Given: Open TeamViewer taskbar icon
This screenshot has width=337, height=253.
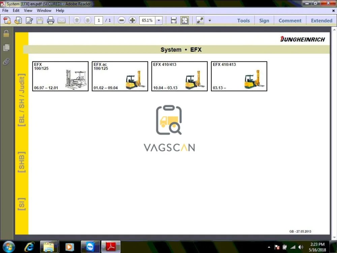Looking at the screenshot, I should 90,247.
